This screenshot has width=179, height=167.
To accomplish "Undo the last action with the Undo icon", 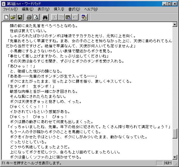I will point(75,17).
